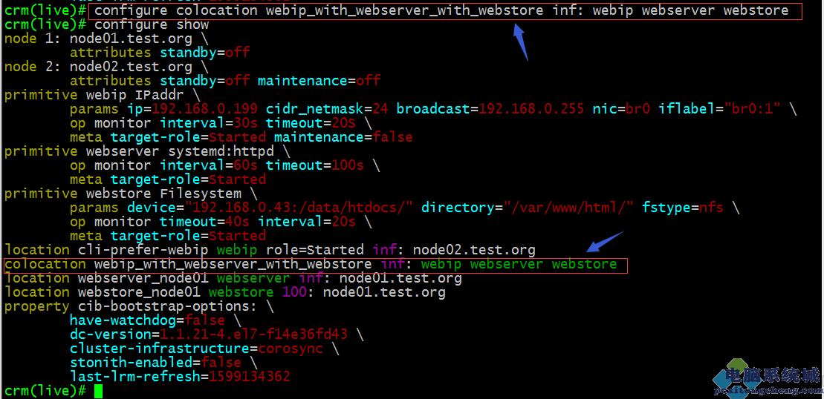
Task: Click the green cursor block at the last prompt
Action: click(x=98, y=390)
